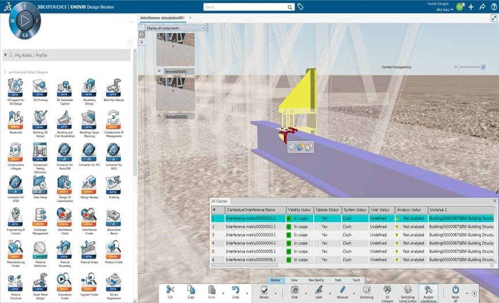
Task: Expand the Measure tool dropdown arrow
Action: tap(354, 293)
